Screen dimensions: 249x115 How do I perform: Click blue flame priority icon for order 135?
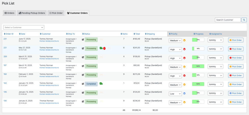184,93
